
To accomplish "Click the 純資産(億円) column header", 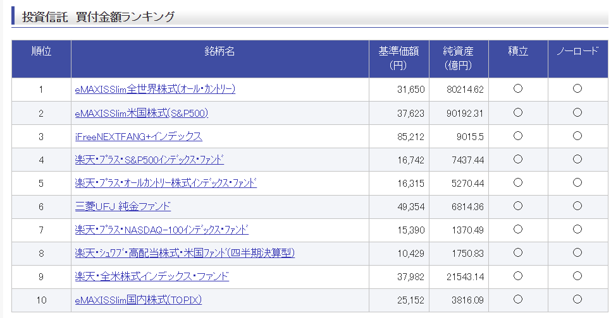I will [458, 58].
